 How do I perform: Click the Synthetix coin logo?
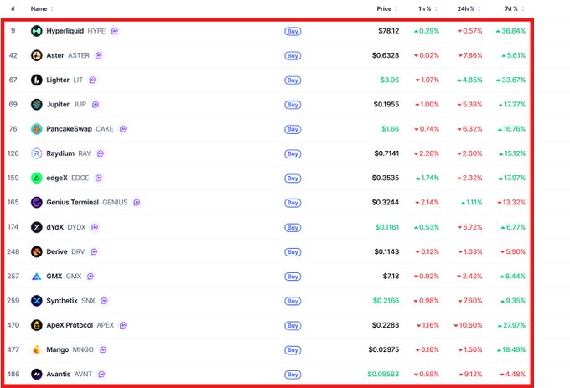(x=36, y=301)
